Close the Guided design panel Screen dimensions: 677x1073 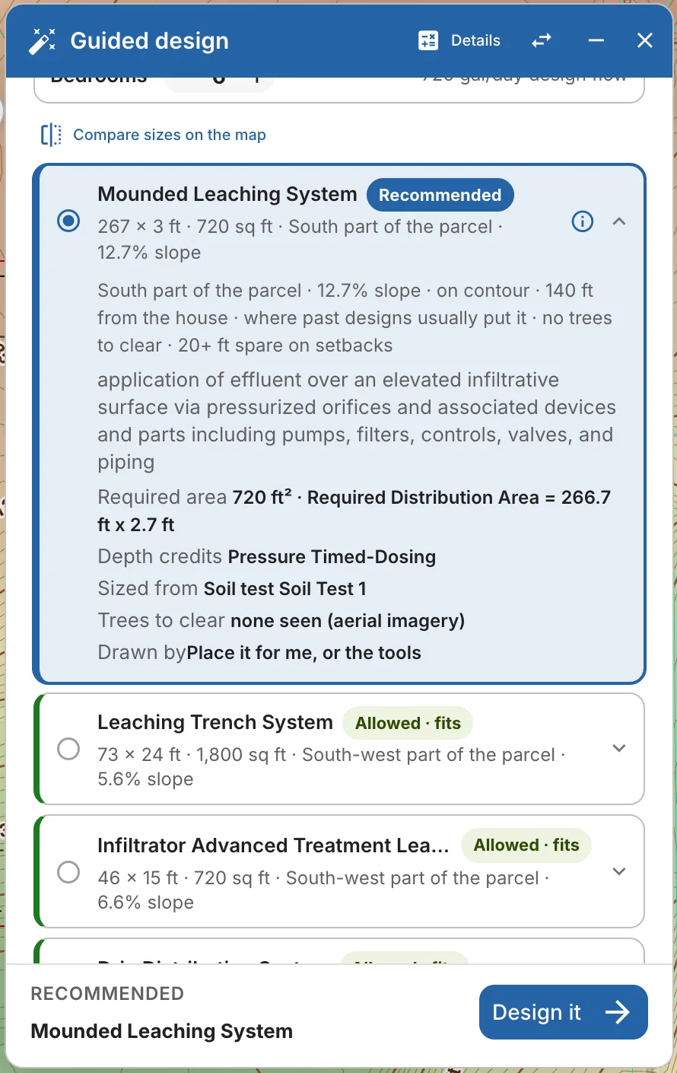coord(645,41)
